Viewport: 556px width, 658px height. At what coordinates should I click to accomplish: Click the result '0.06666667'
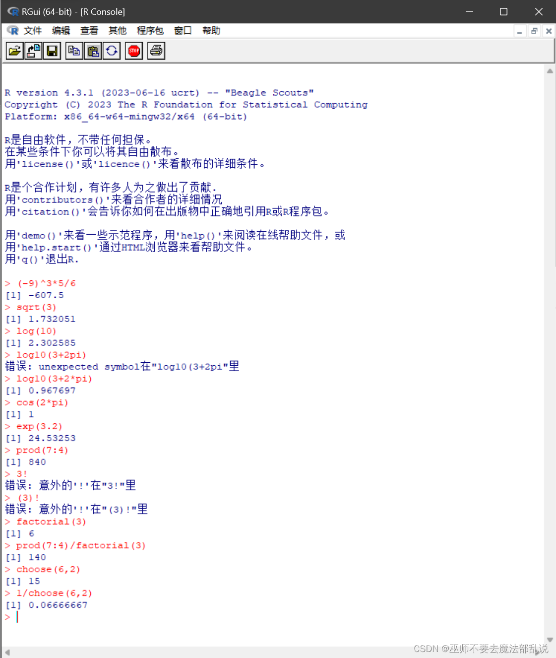pos(58,605)
